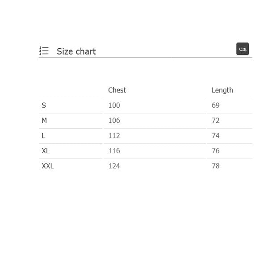Screen dimensions: 268x268
Task: Select length value 74 for size L
Action: coord(216,136)
